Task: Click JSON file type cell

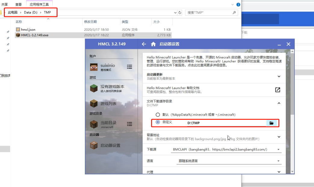Action: point(129,29)
